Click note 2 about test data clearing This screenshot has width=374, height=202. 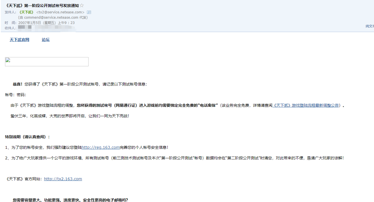pyautogui.click(x=175, y=158)
